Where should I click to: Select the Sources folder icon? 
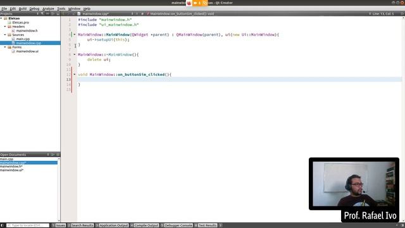click(9, 35)
